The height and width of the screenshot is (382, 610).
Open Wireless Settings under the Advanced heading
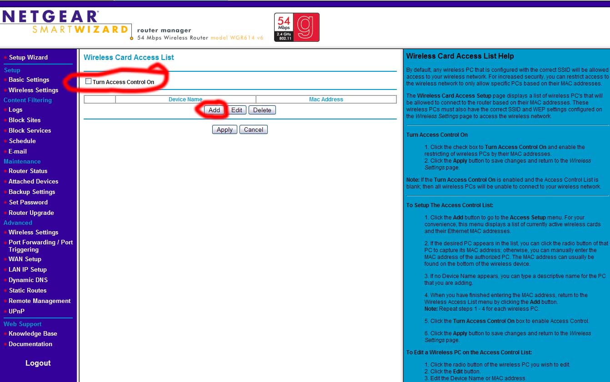pos(33,232)
